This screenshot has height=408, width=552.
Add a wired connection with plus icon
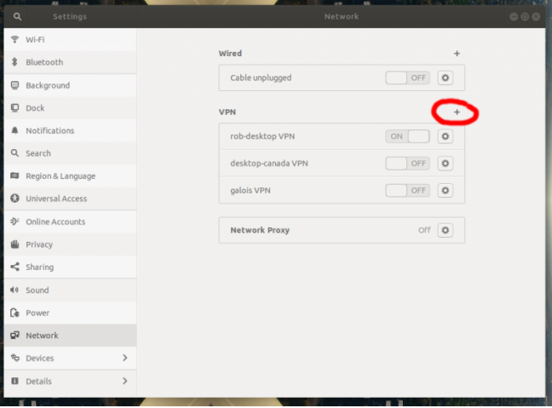(457, 54)
